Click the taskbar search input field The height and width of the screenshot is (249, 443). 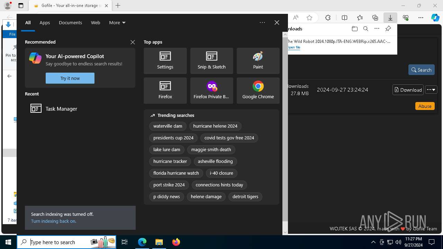[x=66, y=242]
